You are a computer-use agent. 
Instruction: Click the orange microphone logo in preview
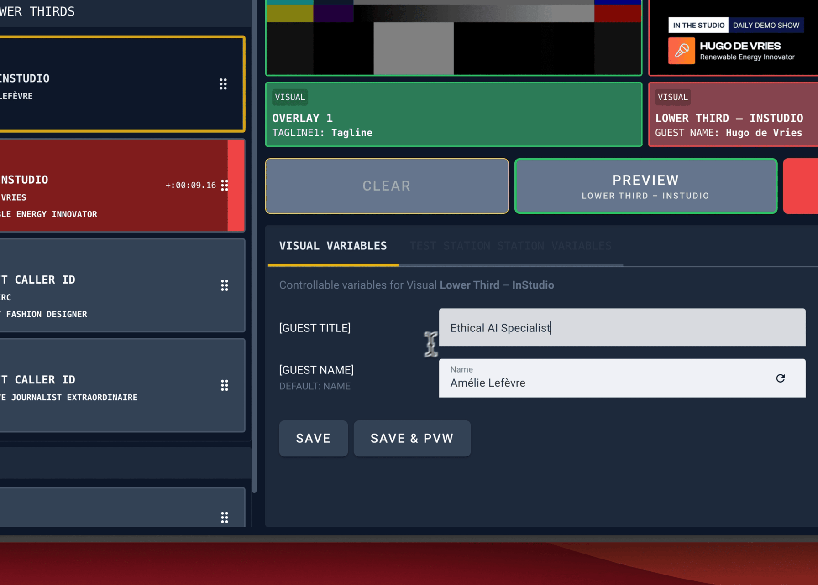coord(682,51)
